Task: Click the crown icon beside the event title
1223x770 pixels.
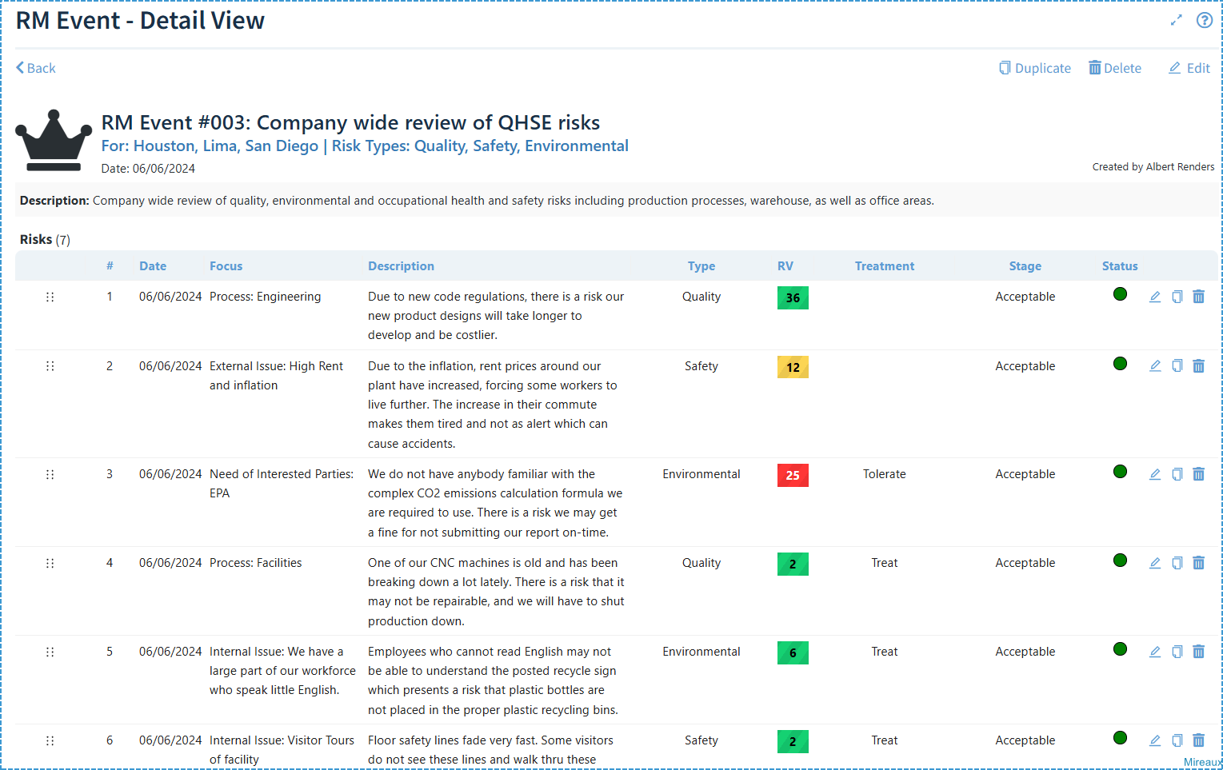Action: click(x=53, y=141)
